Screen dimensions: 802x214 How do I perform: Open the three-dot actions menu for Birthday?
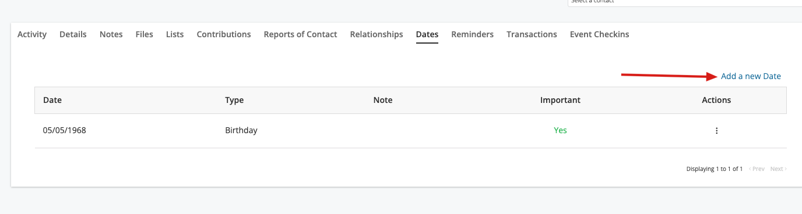(x=716, y=131)
